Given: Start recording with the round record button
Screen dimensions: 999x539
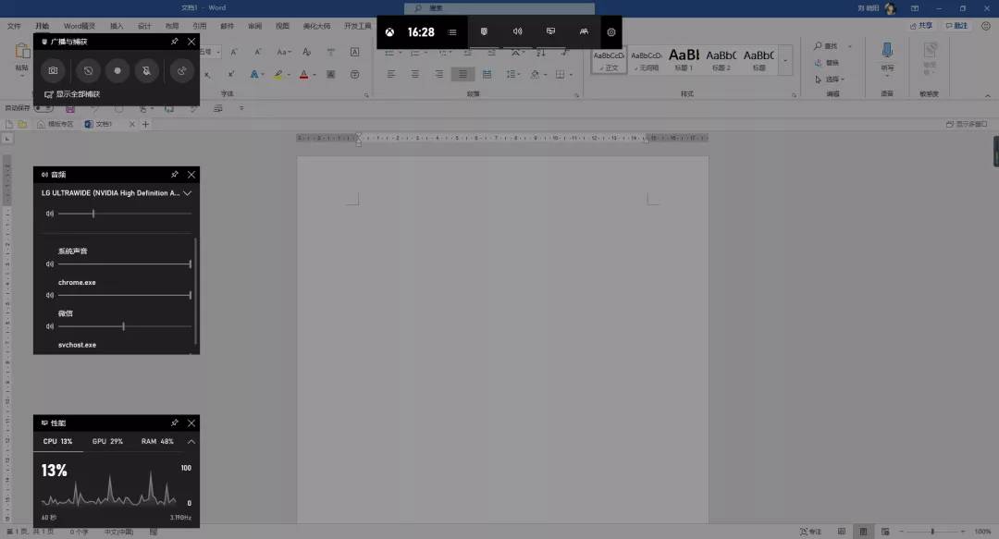Looking at the screenshot, I should tap(117, 70).
